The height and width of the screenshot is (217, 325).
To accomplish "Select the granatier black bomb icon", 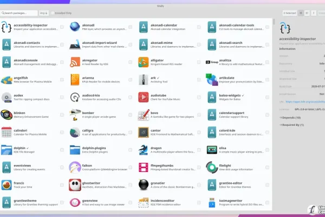I will pos(144,184).
